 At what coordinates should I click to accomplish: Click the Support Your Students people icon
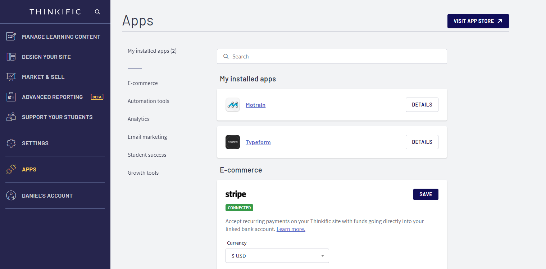[11, 117]
